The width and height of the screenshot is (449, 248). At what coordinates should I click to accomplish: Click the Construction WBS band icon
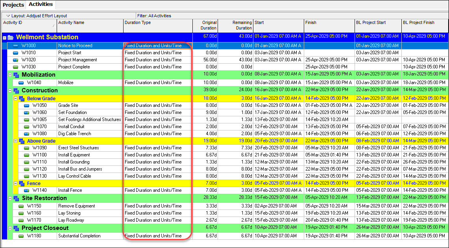(16, 91)
